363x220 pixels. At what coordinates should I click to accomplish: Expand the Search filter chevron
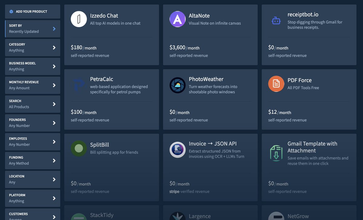coord(54,104)
